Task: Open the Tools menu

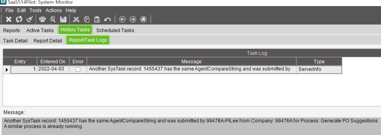Action: pos(36,10)
